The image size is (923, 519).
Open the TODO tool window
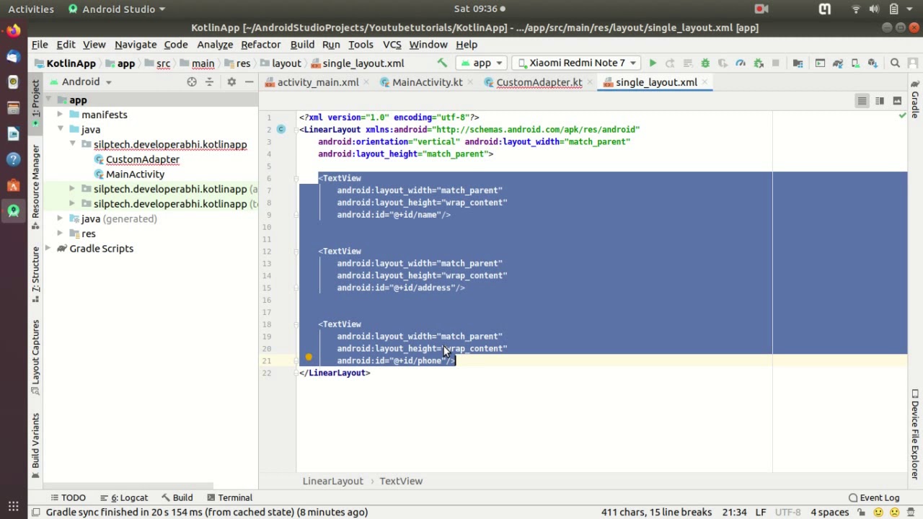point(68,497)
